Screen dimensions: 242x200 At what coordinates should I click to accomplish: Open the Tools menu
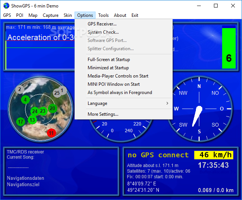click(103, 15)
